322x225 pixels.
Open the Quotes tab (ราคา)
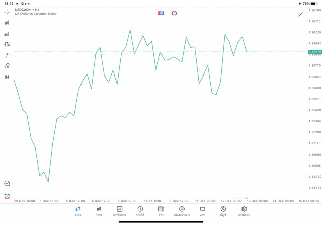(x=78, y=211)
